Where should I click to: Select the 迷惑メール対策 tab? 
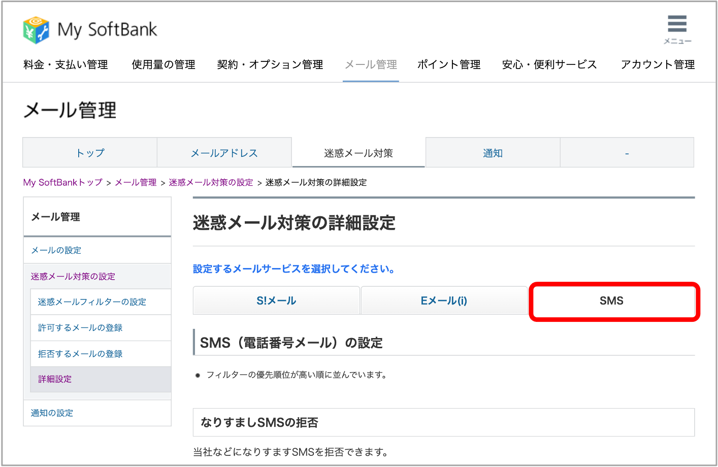coord(358,153)
